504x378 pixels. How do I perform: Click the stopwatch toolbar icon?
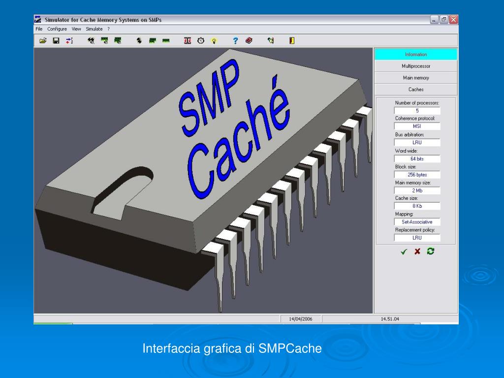[x=201, y=41]
